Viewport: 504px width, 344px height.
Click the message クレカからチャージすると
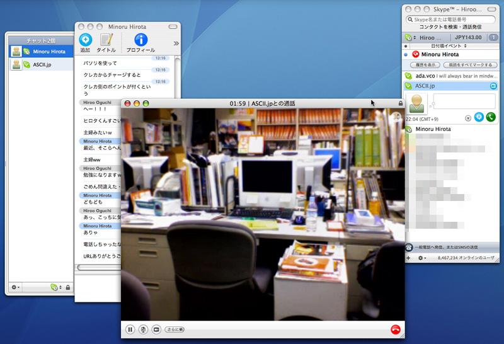[x=112, y=75]
